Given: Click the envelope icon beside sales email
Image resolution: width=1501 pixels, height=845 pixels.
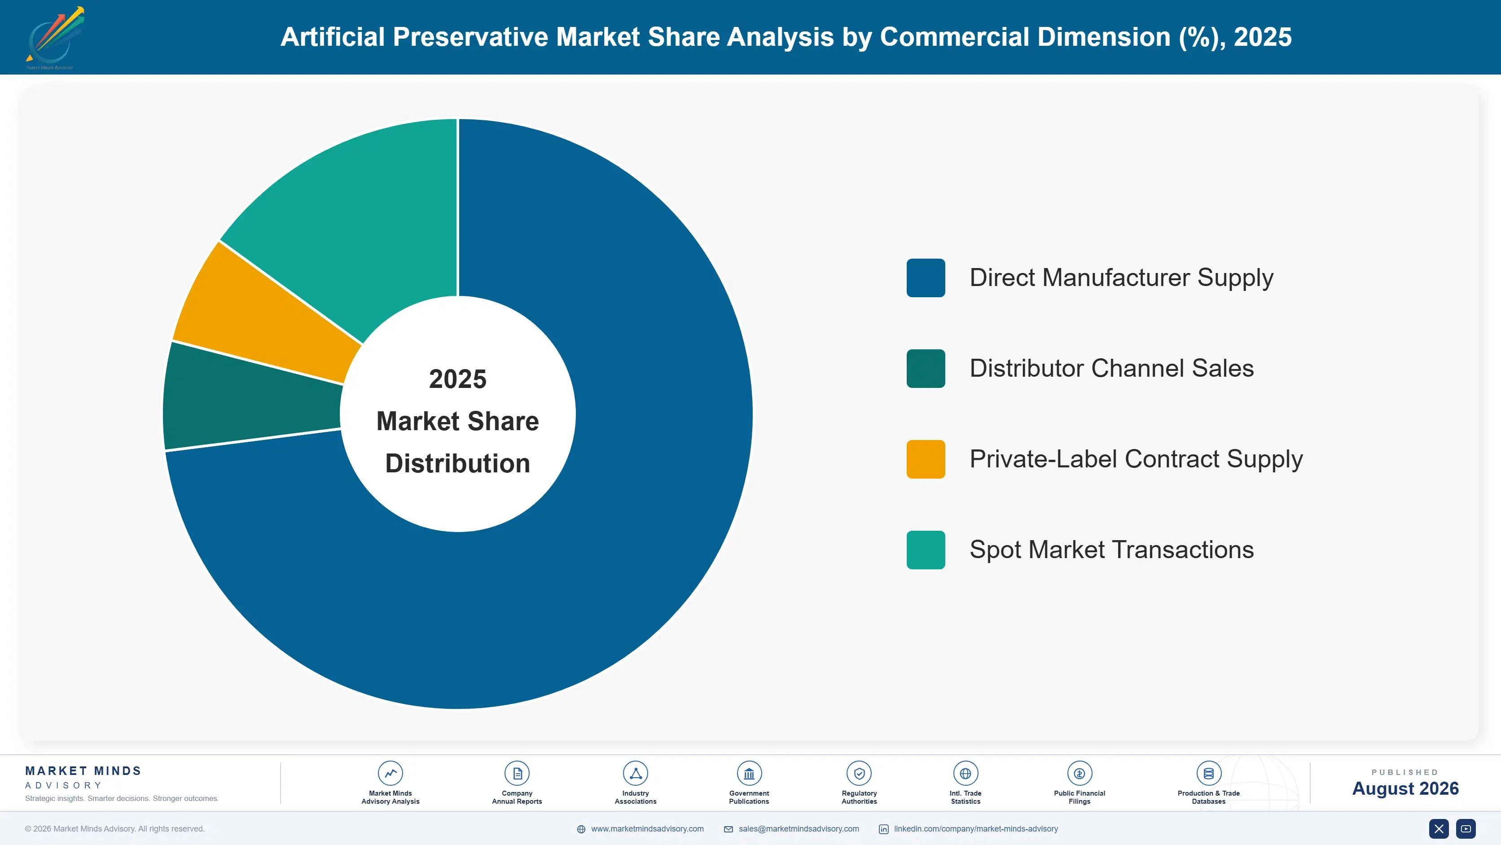Looking at the screenshot, I should pyautogui.click(x=729, y=829).
